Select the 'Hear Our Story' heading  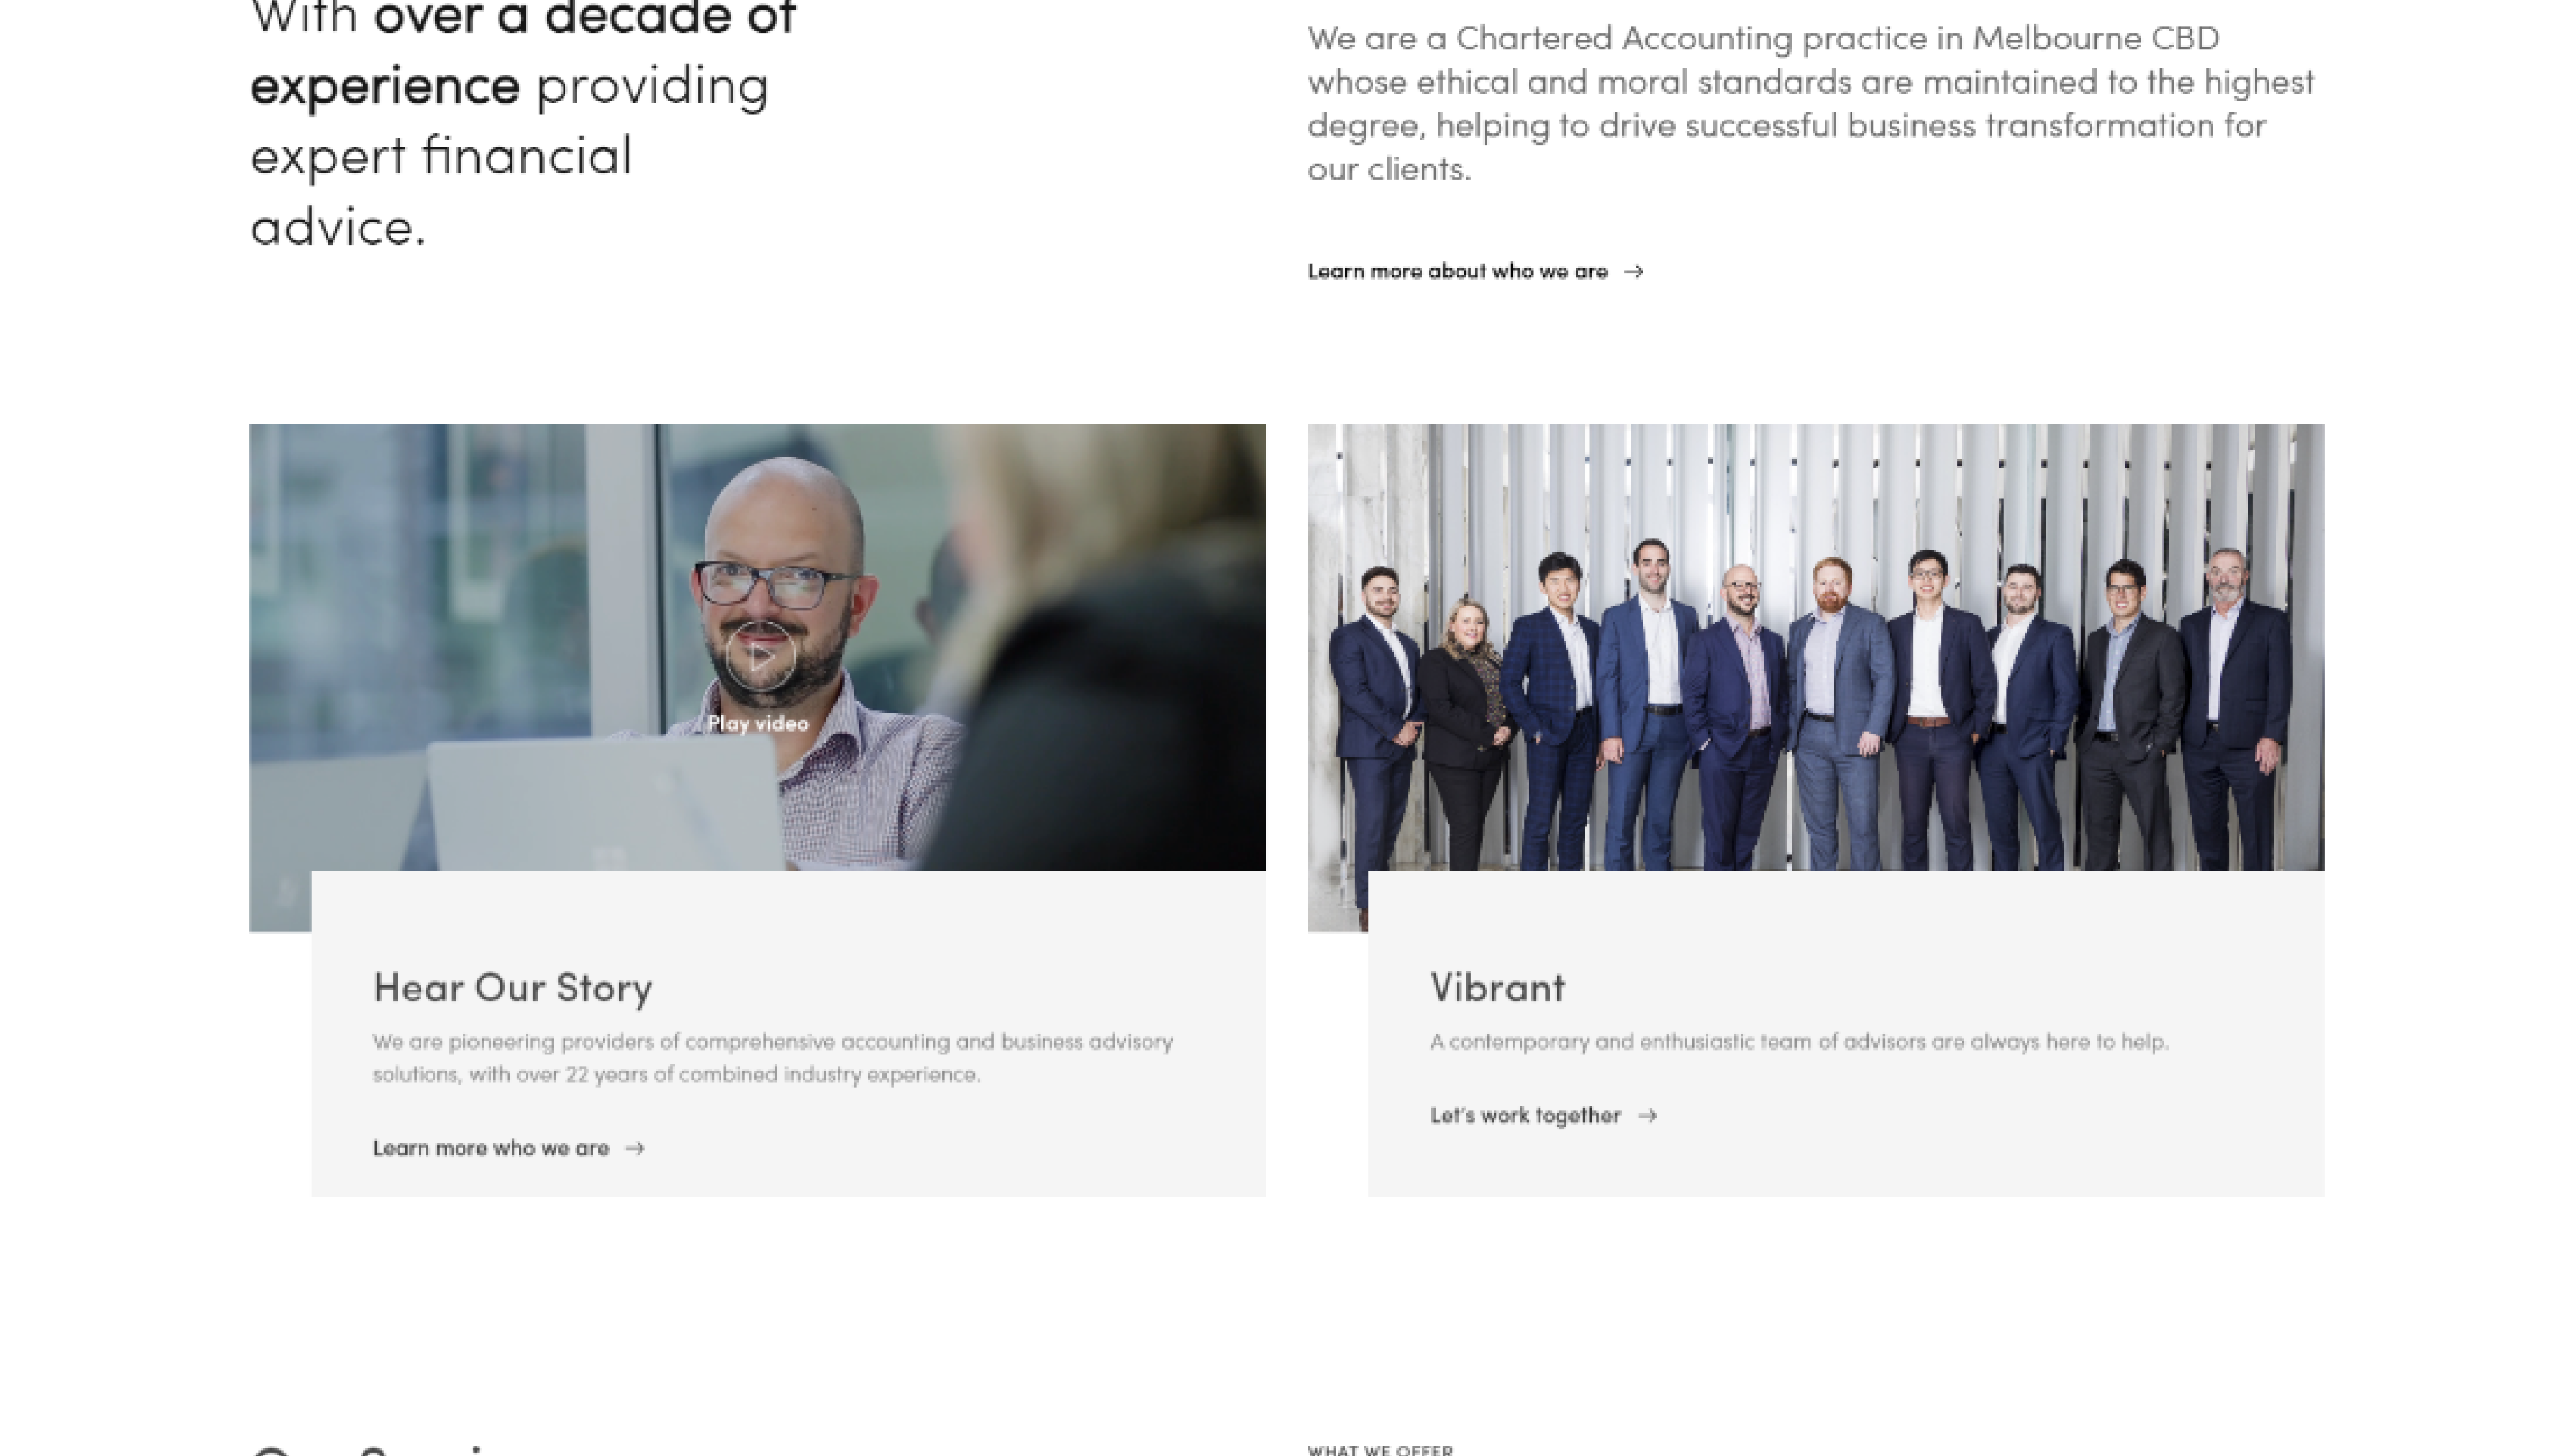coord(512,988)
